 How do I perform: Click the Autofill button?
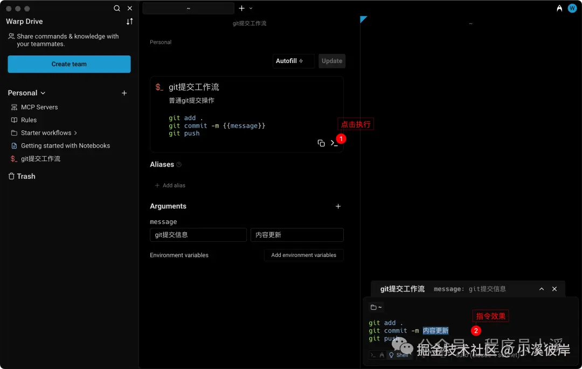(x=293, y=61)
